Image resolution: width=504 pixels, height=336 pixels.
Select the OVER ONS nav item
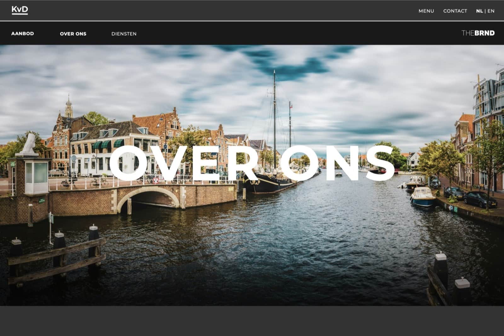73,34
